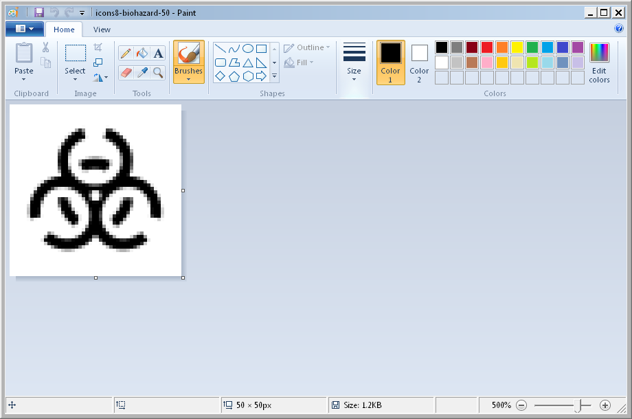Switch to the View tab

102,30
